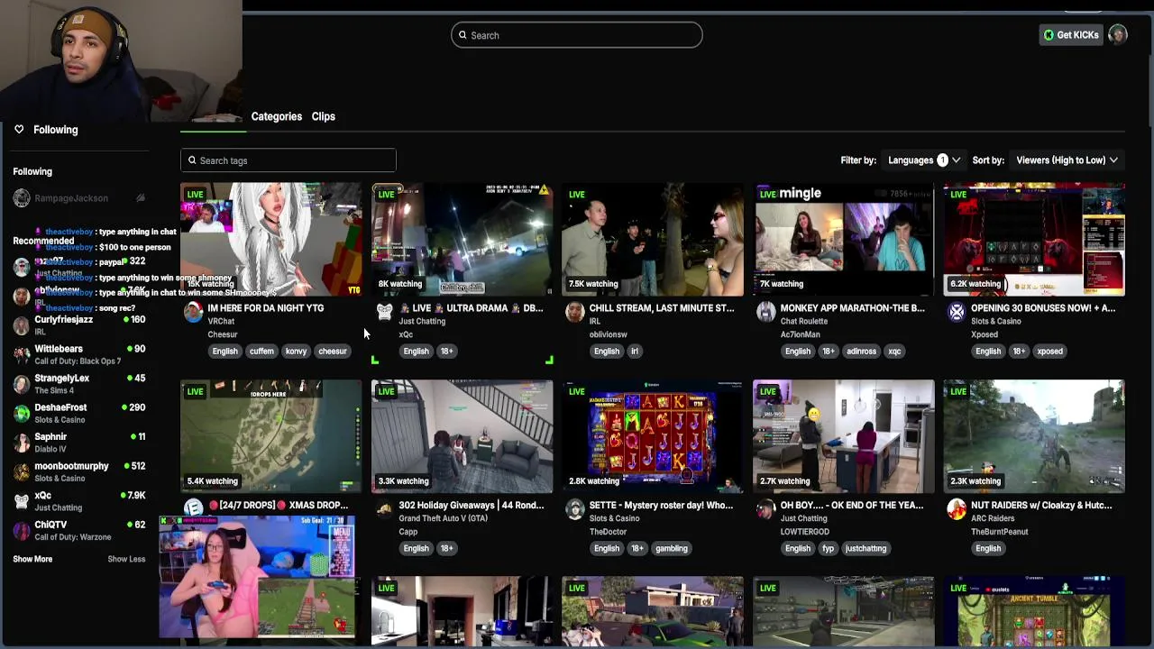The height and width of the screenshot is (649, 1154).
Task: Open the Cheesur channel avatar
Action: [193, 313]
